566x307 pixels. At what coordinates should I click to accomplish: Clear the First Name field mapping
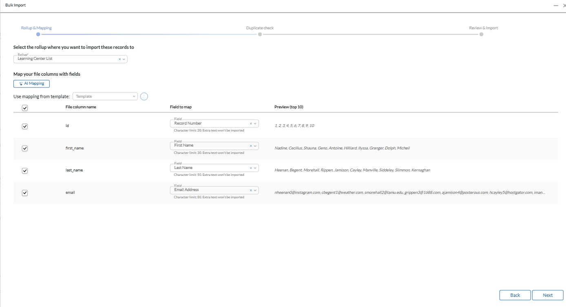(x=251, y=146)
